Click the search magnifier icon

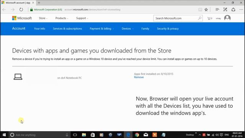coord(199,18)
